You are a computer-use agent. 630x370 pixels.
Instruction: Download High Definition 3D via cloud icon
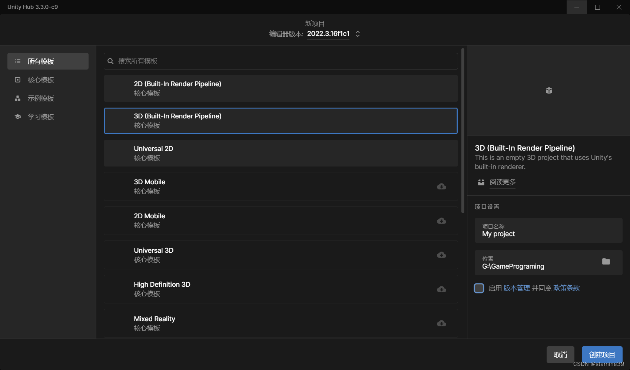click(441, 289)
